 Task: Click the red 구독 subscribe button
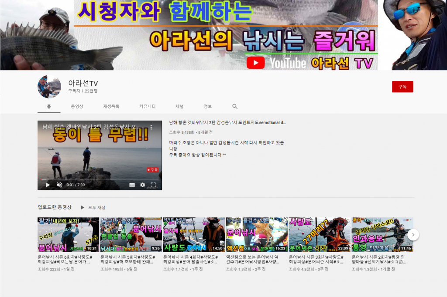402,87
